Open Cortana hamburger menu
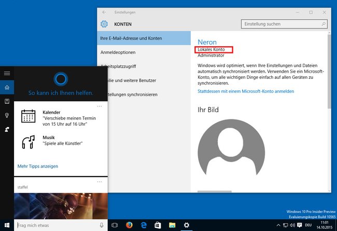This screenshot has width=337, height=231. click(x=7, y=73)
